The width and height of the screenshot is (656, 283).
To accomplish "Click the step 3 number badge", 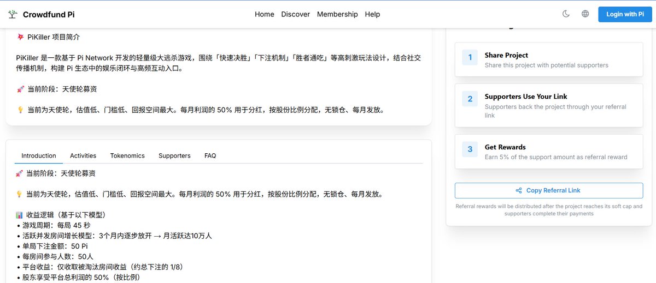I will click(470, 149).
